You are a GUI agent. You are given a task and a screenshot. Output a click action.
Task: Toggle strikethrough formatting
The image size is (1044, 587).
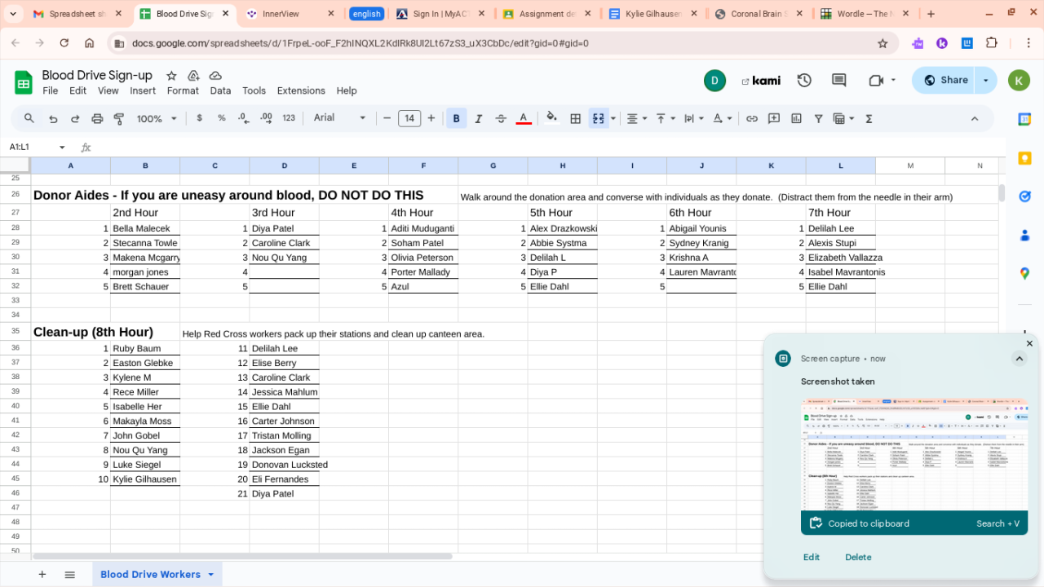[x=501, y=118]
